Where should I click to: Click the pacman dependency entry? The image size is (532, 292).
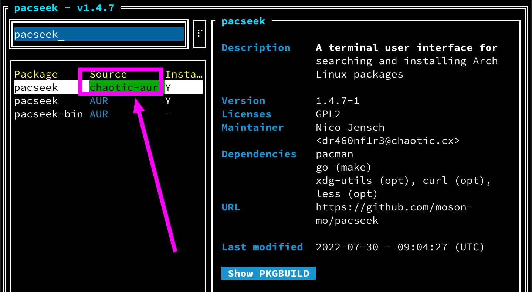[x=335, y=154]
